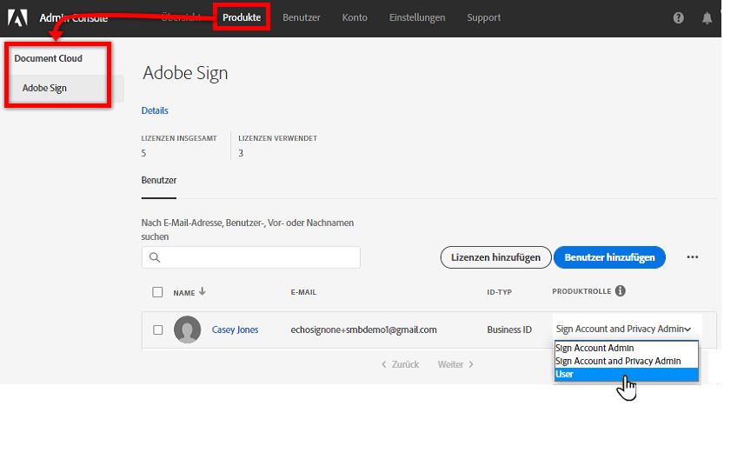Sort by the Name column arrow
Image resolution: width=744 pixels, height=466 pixels.
(203, 291)
